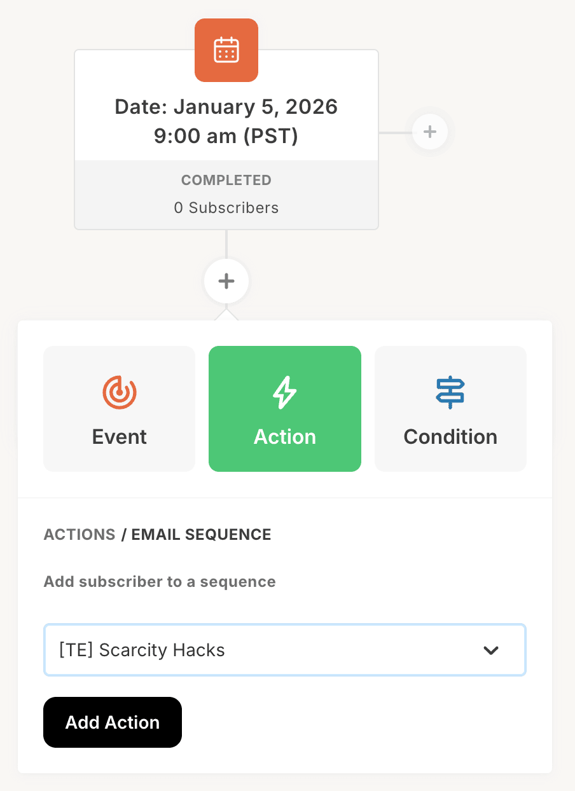Go back via the ACTIONS breadcrumb
Image resolution: width=575 pixels, height=791 pixels.
pos(80,535)
